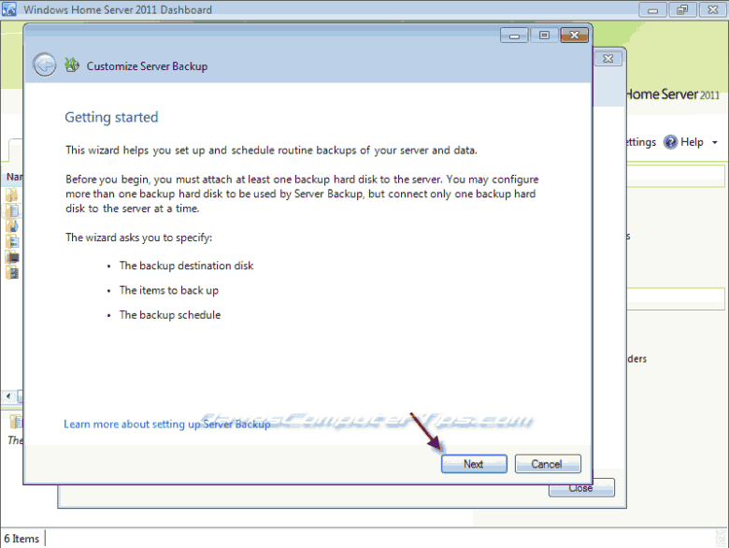
Task: Click the round back arrow in the wizard
Action: [x=45, y=65]
